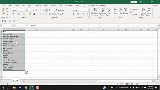Click the Share button
The width and height of the screenshot is (160, 90).
point(155,6)
